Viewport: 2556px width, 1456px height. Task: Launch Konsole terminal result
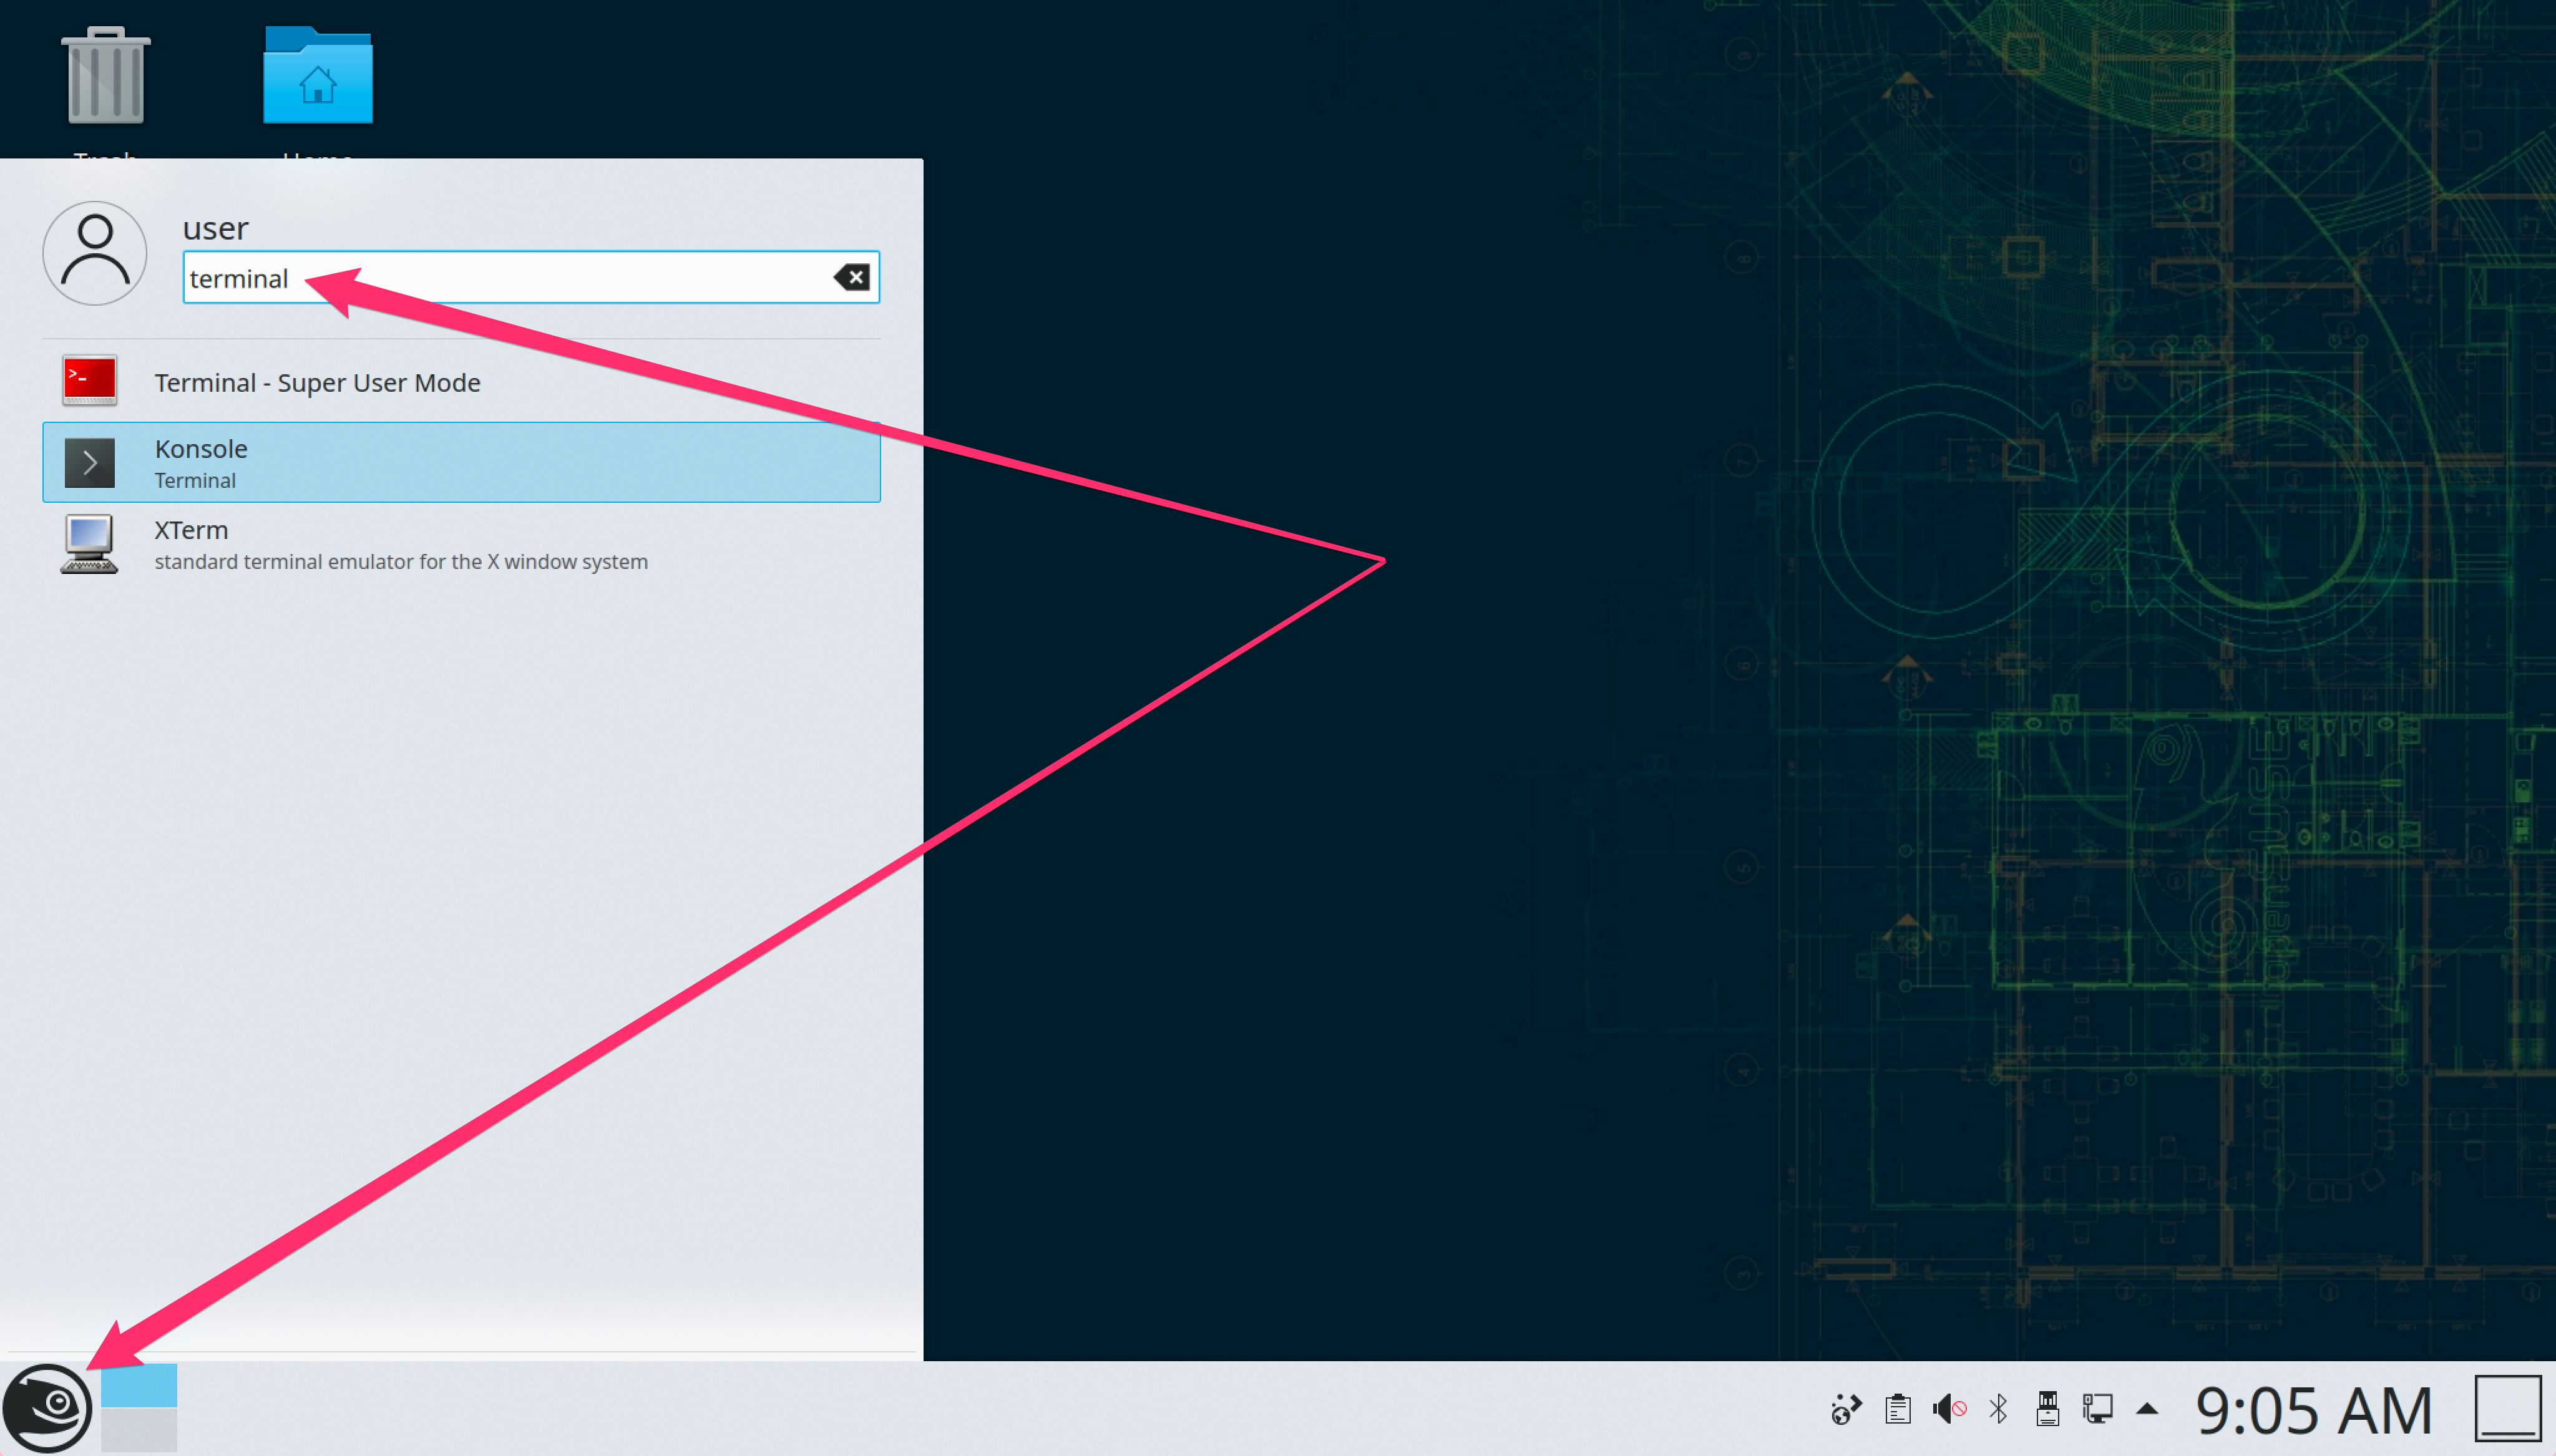tap(461, 462)
